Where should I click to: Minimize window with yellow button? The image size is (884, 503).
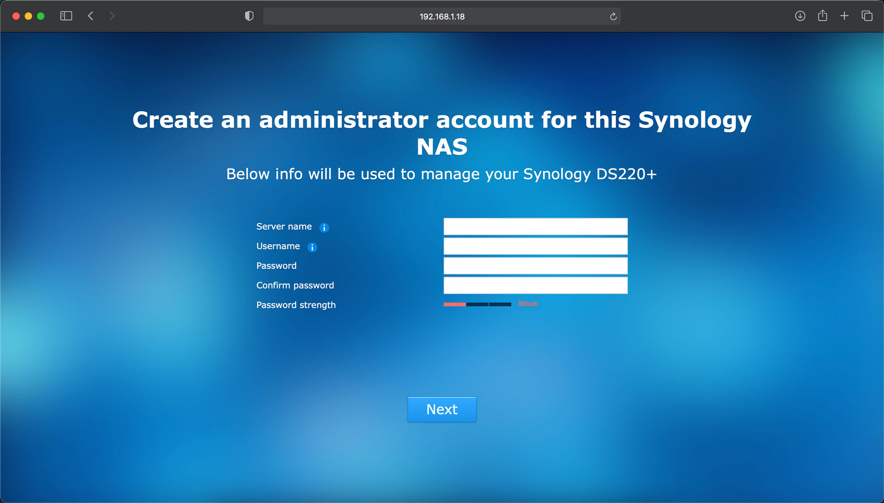28,16
